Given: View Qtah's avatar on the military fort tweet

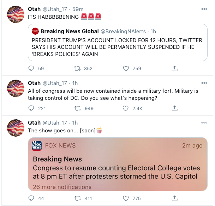Looking at the screenshot, I should (x=16, y=88).
